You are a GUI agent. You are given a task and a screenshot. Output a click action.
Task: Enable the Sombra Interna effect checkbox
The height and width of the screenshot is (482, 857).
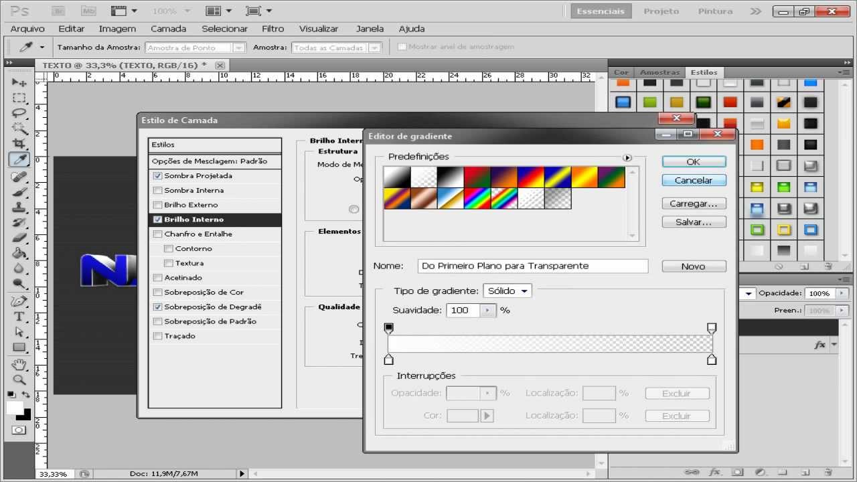(x=157, y=190)
